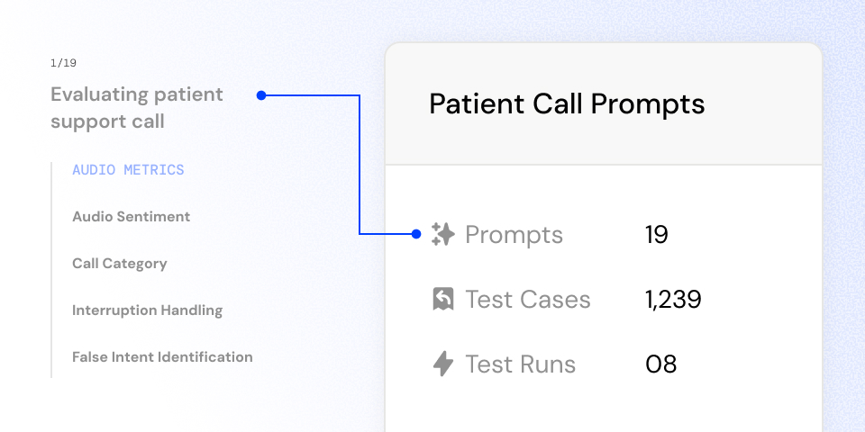Click the lightning bolt Test Runs icon
The width and height of the screenshot is (865, 432).
point(442,364)
